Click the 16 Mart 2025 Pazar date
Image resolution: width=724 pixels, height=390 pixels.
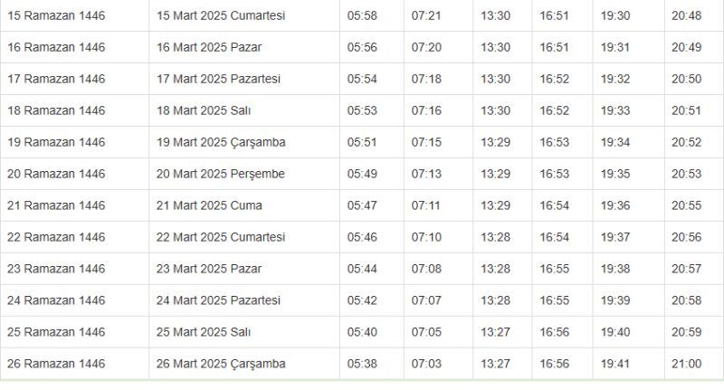tap(209, 47)
